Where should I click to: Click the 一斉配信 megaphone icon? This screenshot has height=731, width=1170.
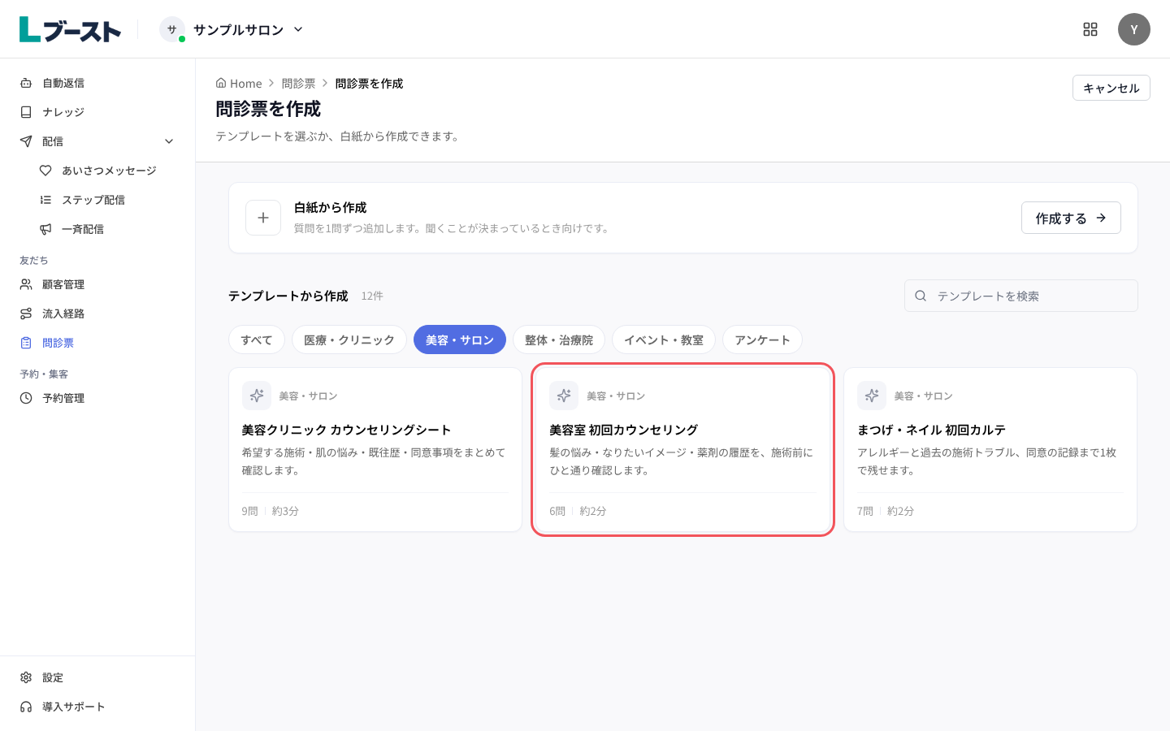point(45,229)
